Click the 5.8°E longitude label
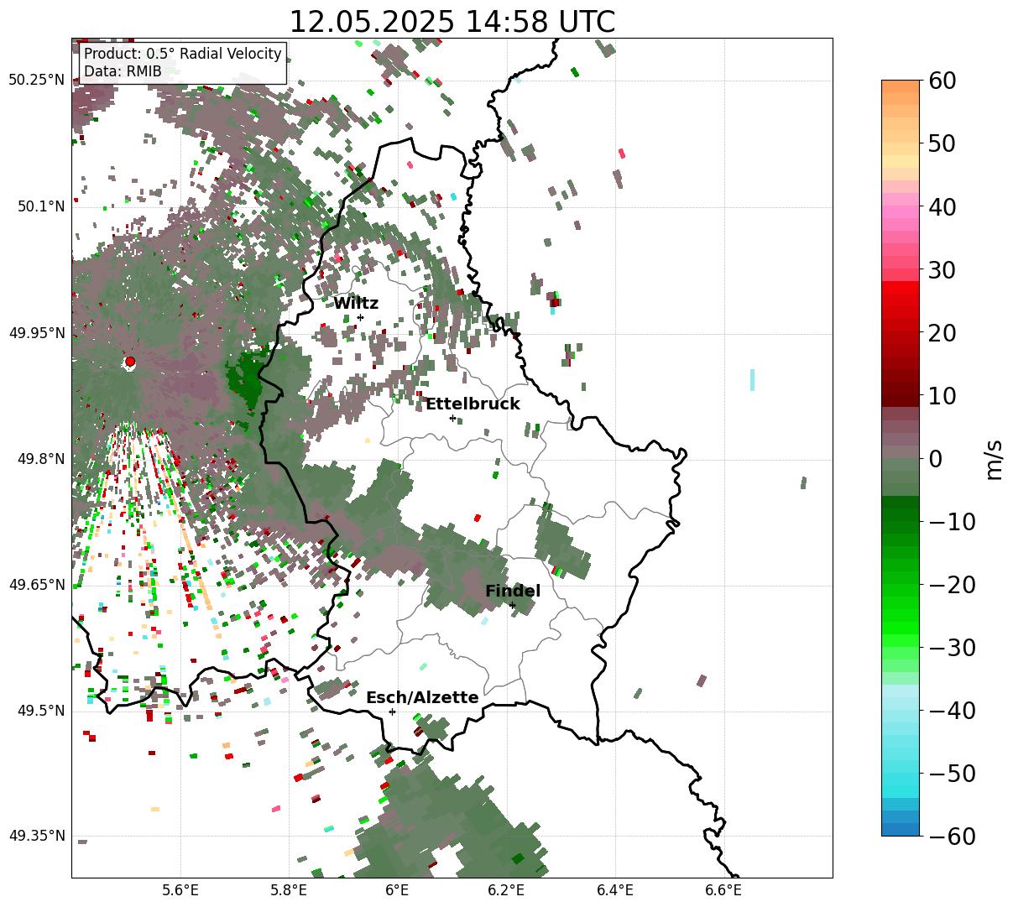This screenshot has width=1013, height=907. (x=289, y=890)
